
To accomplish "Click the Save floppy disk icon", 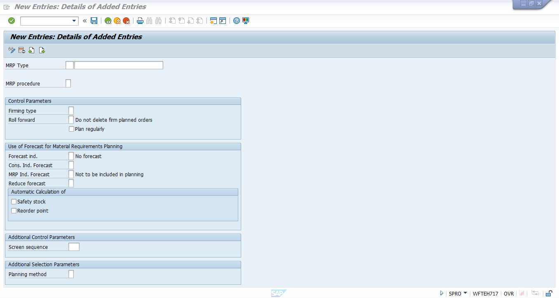I will (94, 21).
